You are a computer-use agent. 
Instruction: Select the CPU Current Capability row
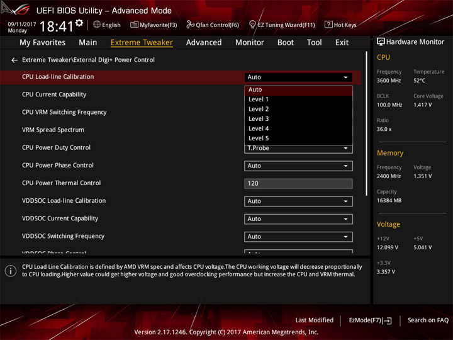[54, 94]
